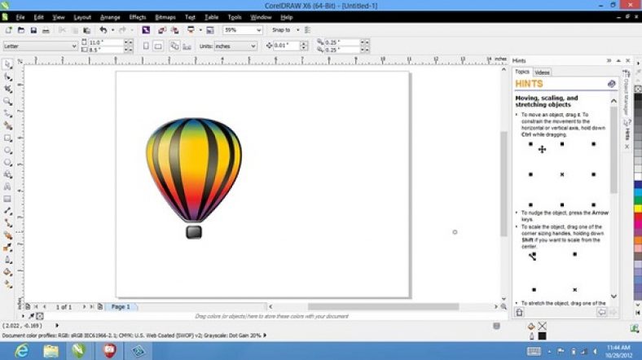Create a new document
The height and width of the screenshot is (360, 642).
[8, 30]
